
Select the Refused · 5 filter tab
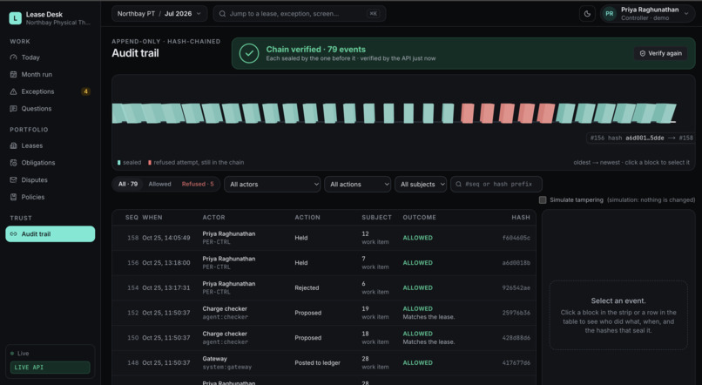point(198,184)
